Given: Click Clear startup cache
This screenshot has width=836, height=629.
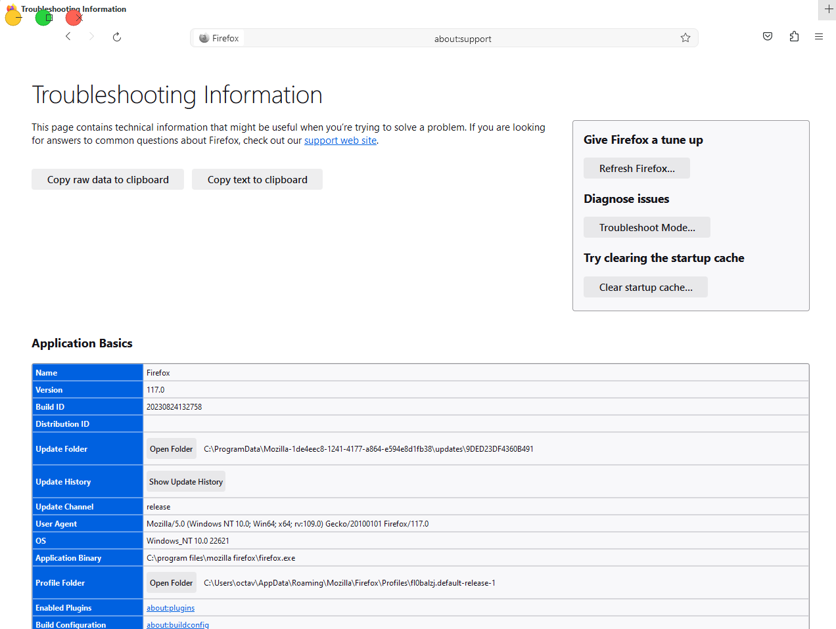Looking at the screenshot, I should point(645,287).
